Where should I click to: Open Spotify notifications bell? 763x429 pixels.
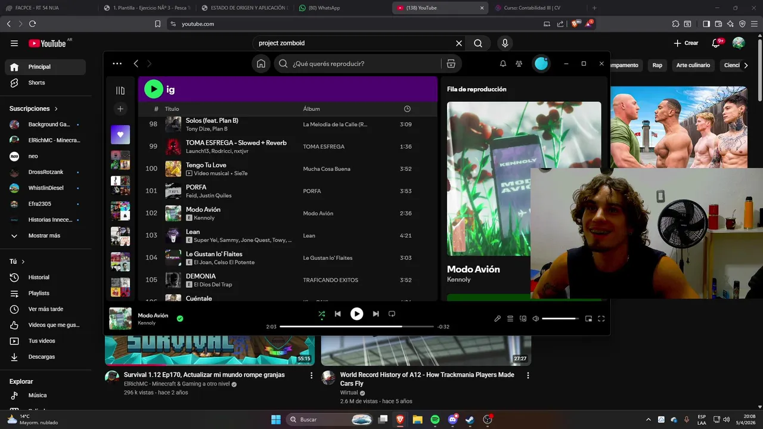coord(503,64)
